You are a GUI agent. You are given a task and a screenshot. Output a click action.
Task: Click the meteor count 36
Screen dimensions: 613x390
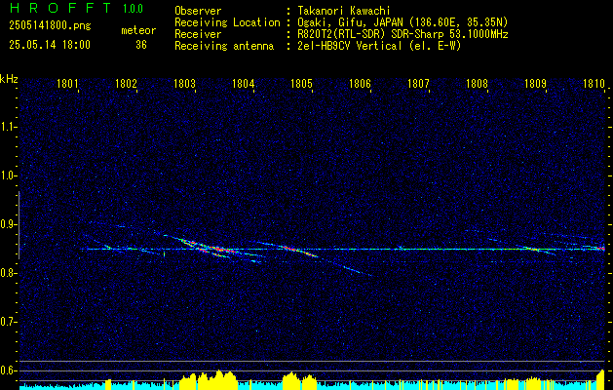tap(141, 45)
